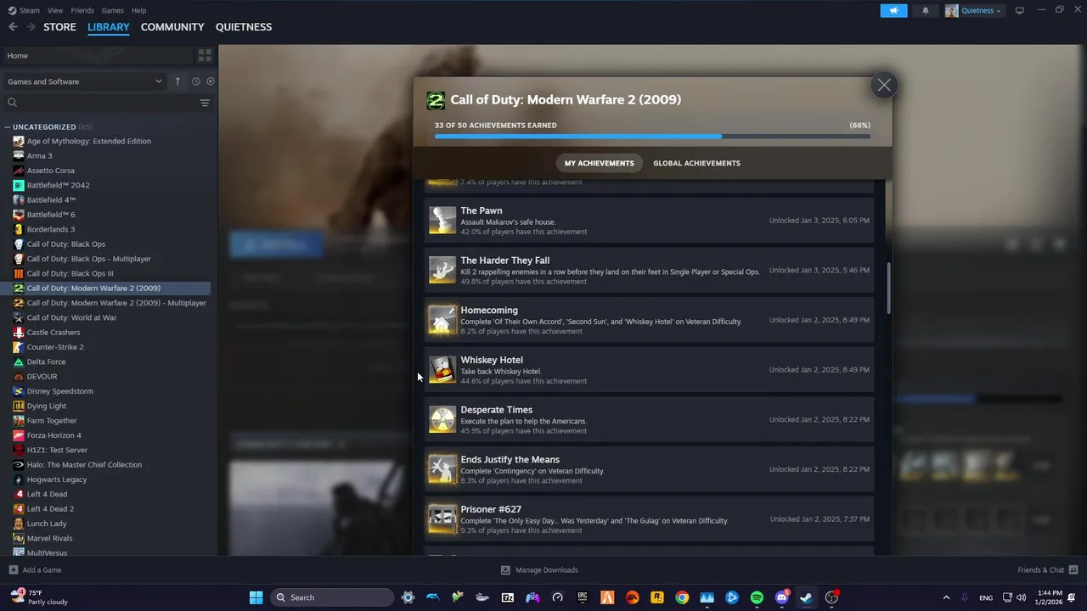Click the sort ascending arrow icon
The image size is (1087, 611).
point(177,81)
